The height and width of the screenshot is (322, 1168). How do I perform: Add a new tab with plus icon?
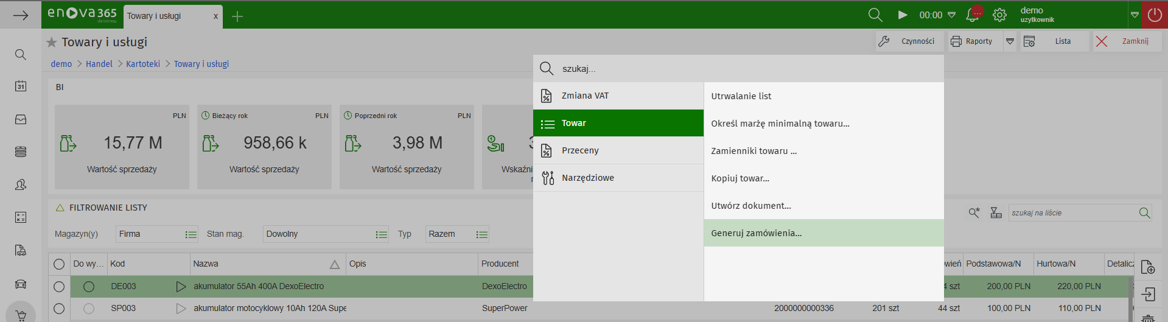click(x=237, y=16)
